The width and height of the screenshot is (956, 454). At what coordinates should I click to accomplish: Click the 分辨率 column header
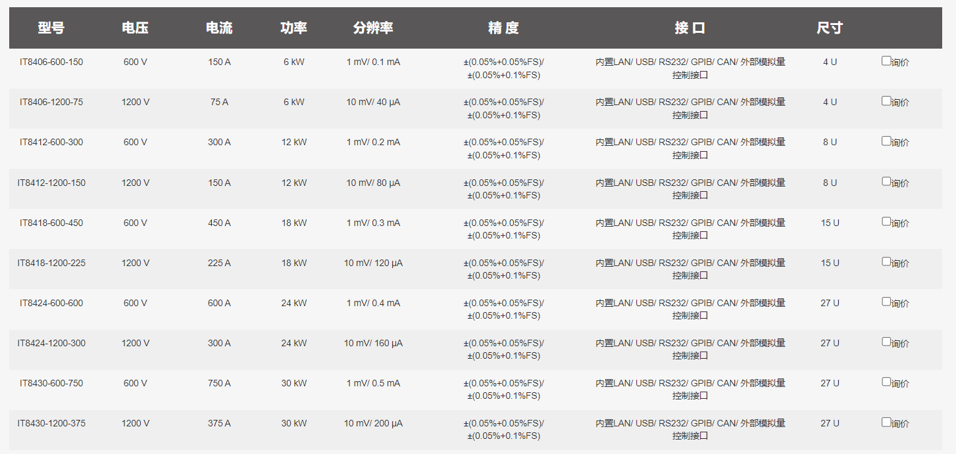pyautogui.click(x=373, y=28)
